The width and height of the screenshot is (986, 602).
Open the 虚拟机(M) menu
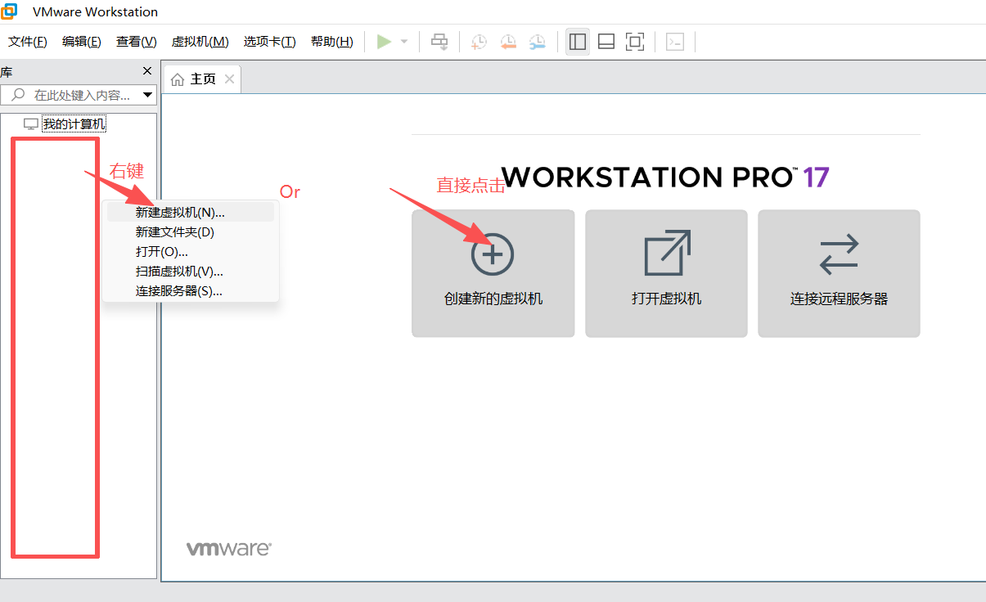[200, 42]
